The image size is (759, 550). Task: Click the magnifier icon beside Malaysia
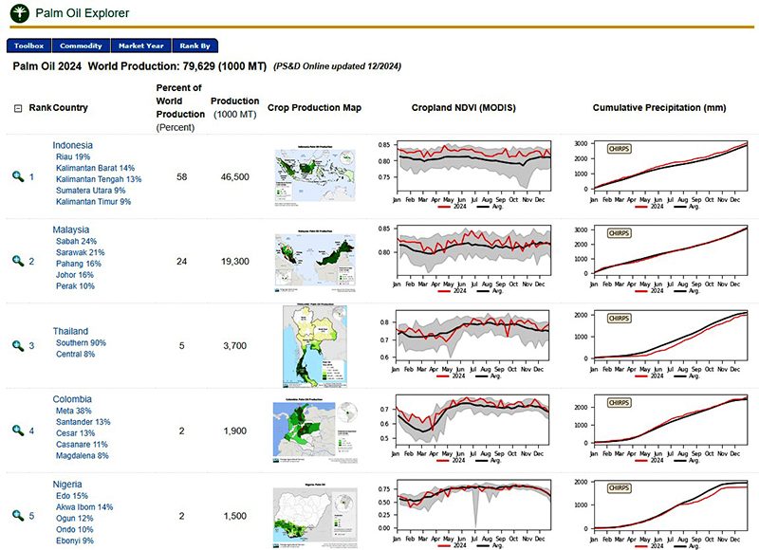tap(17, 261)
